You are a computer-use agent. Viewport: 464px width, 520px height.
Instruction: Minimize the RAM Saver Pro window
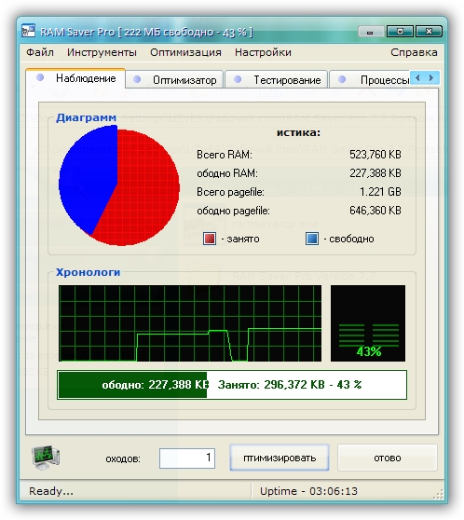[371, 33]
